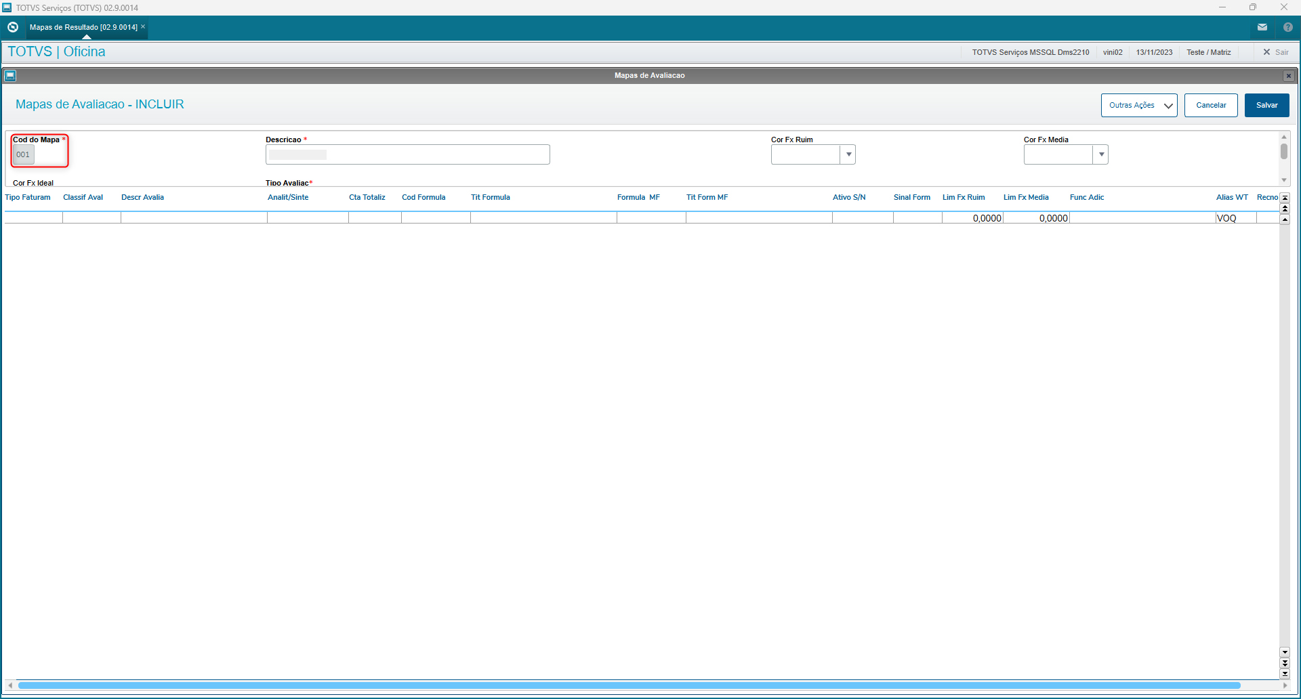Click the grid scroll down one row arrow
This screenshot has height=699, width=1301.
coord(1285,652)
